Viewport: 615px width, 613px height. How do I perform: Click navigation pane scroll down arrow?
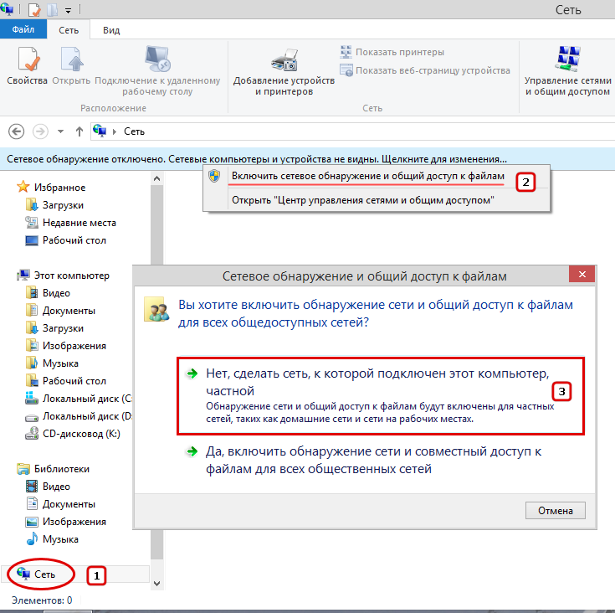tap(157, 584)
